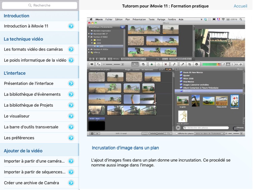Screen dimensions: 253x190
Task: Open Les formats vidéo des caméras lesson
Action: click(39, 49)
